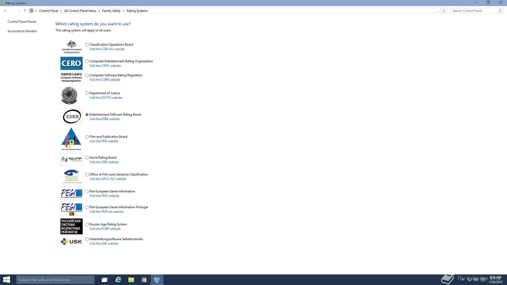Viewport: 507px width, 285px height.
Task: Choose the Department of Justice rating system
Action: click(x=87, y=93)
